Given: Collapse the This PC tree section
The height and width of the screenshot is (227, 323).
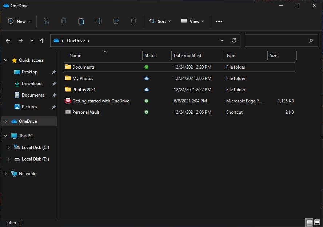Looking at the screenshot, I should (x=5, y=135).
